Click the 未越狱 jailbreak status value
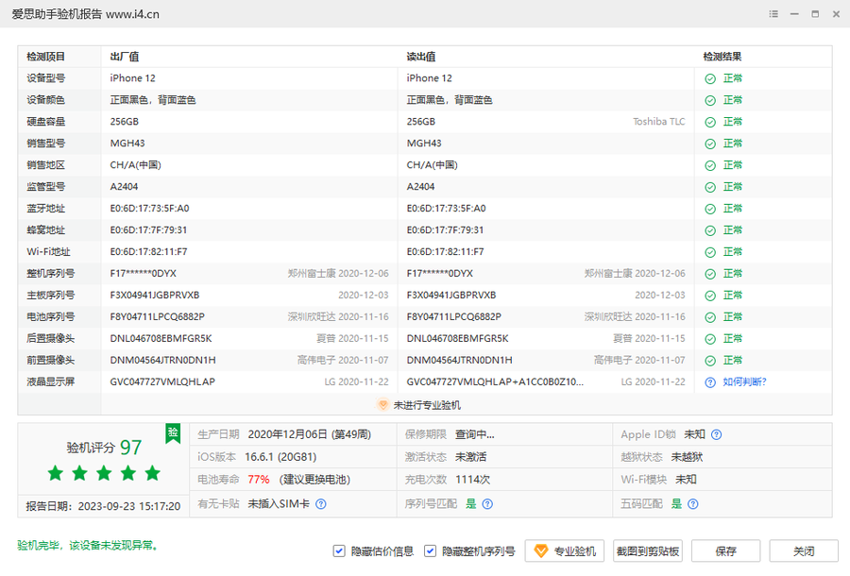Viewport: 850px width, 576px height. click(687, 457)
